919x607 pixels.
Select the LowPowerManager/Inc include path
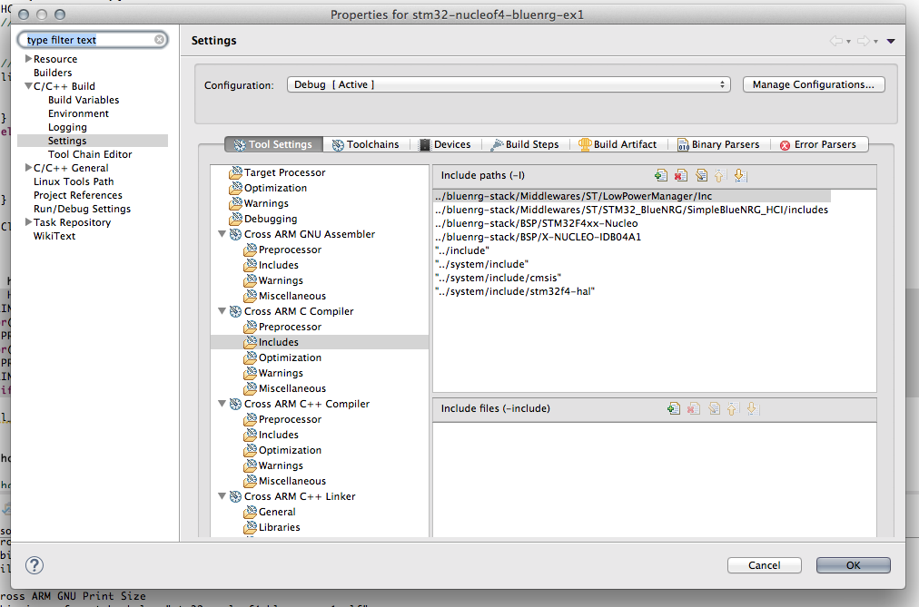[632, 196]
